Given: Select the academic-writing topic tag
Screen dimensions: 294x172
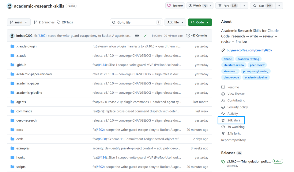Looking at the screenshot, I should (x=248, y=59).
